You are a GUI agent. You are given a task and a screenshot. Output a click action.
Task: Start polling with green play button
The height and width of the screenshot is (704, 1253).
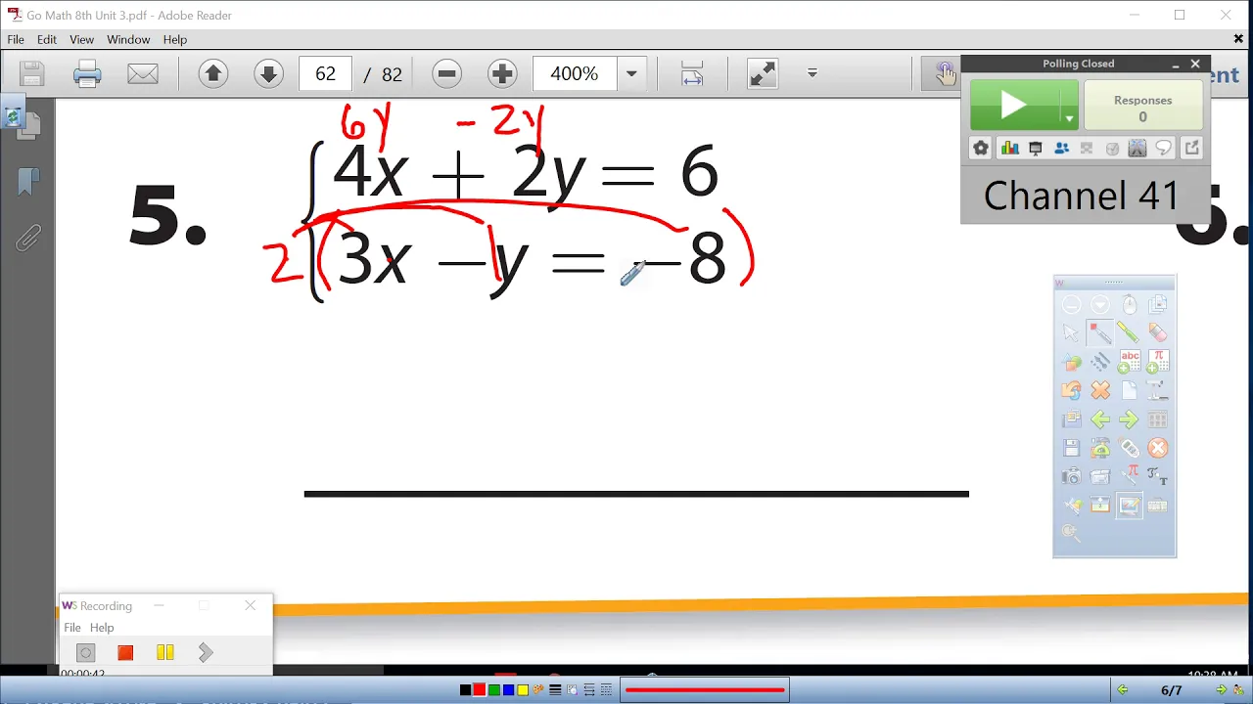click(1015, 105)
